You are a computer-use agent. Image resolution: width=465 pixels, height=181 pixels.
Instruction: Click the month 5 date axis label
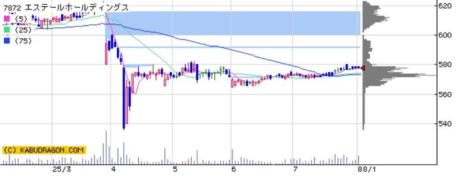(175, 169)
